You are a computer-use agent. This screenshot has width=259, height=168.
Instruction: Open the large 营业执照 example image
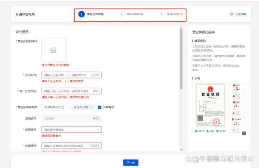coord(210,105)
